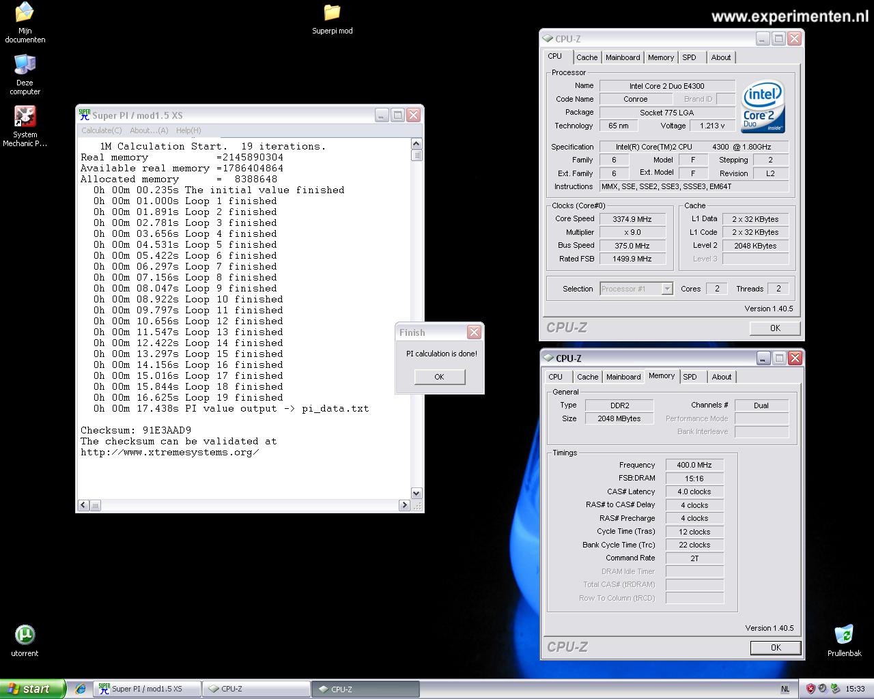This screenshot has width=874, height=699.
Task: Click the memory Size 2048 MBytes field
Action: 619,418
